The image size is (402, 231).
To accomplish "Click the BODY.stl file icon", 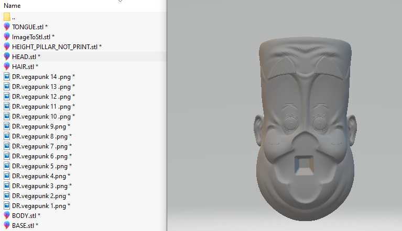I will pos(7,215).
